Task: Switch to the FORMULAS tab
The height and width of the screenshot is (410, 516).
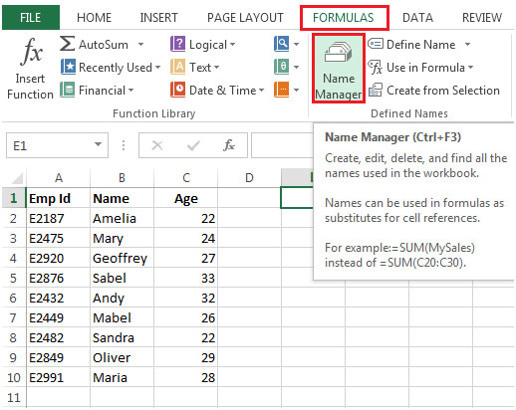Action: tap(344, 17)
